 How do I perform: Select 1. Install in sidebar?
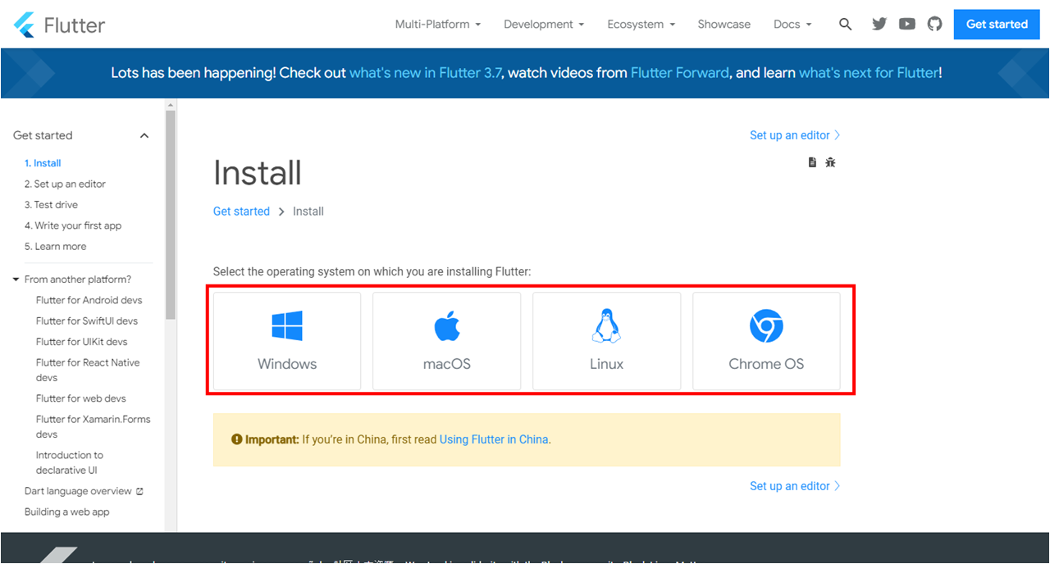(43, 163)
